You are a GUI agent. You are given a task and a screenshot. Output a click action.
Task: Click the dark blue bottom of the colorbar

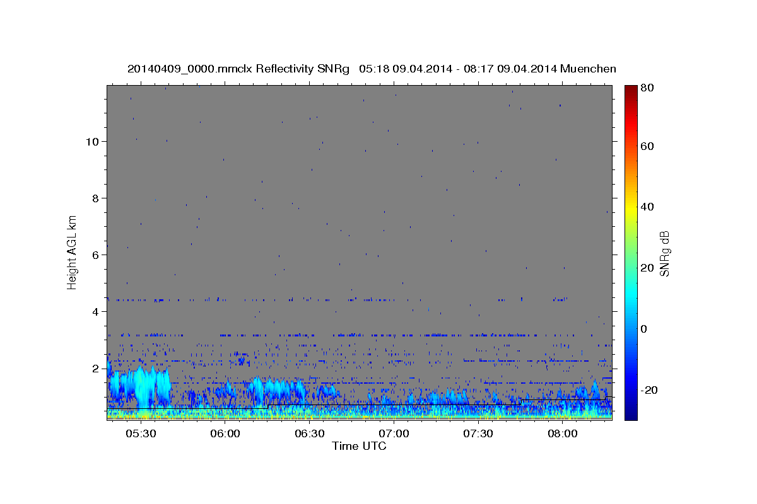(x=631, y=415)
